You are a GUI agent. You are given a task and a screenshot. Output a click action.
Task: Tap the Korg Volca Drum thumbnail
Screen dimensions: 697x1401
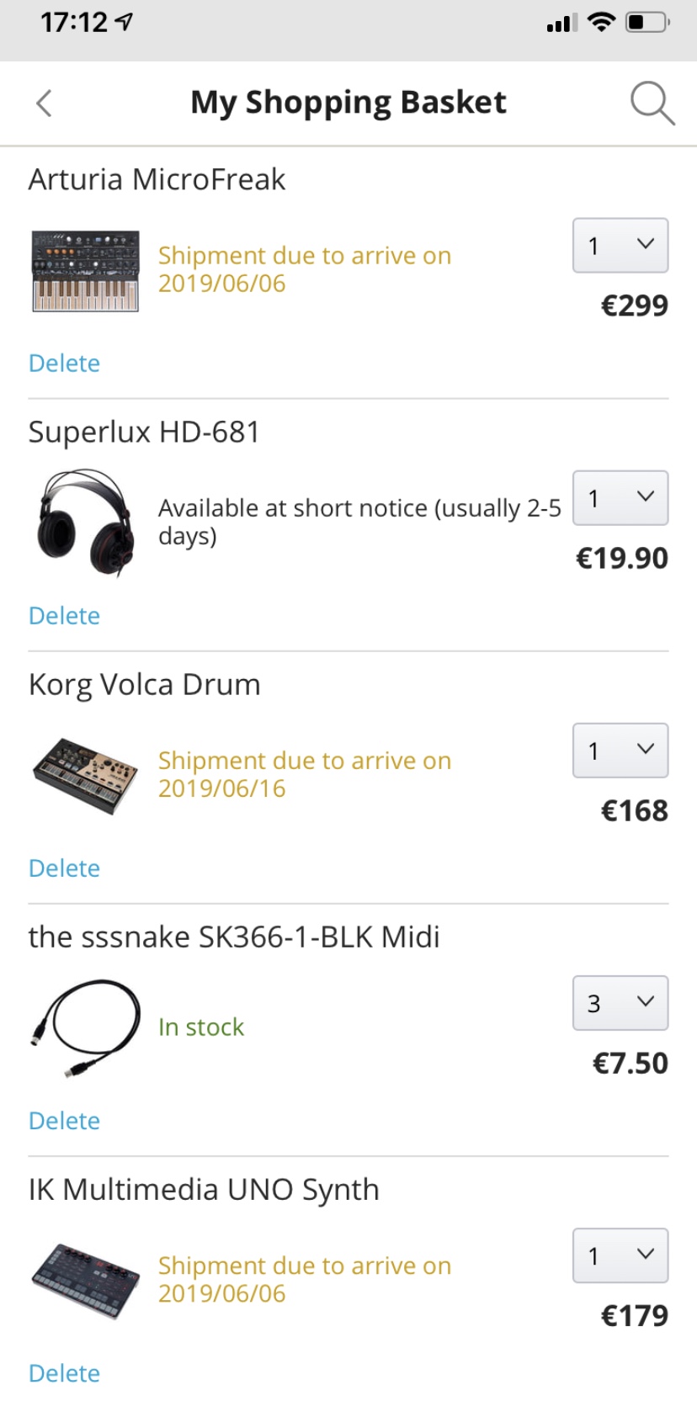pos(85,775)
